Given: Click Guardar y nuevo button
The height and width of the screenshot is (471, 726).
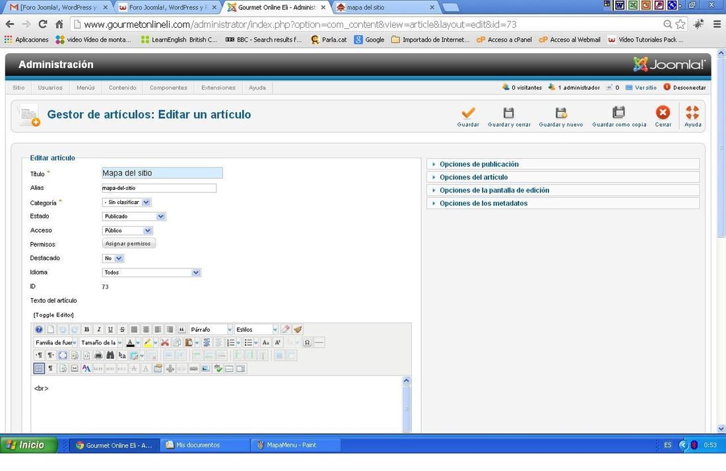Looking at the screenshot, I should (x=561, y=117).
